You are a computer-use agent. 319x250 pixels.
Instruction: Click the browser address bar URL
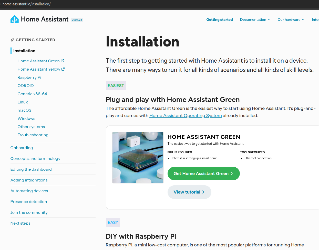pyautogui.click(x=27, y=4)
